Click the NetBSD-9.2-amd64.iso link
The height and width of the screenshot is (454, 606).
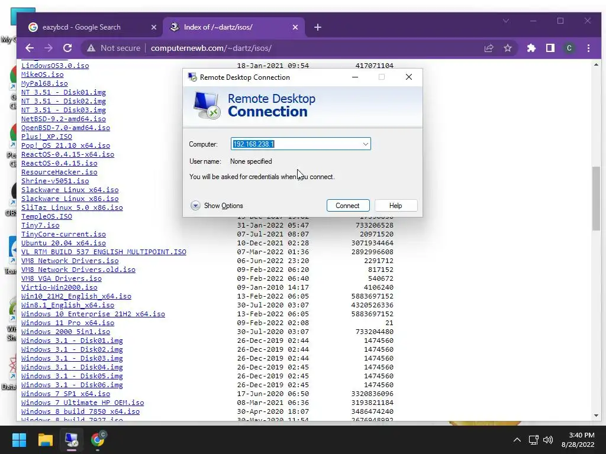coord(63,118)
